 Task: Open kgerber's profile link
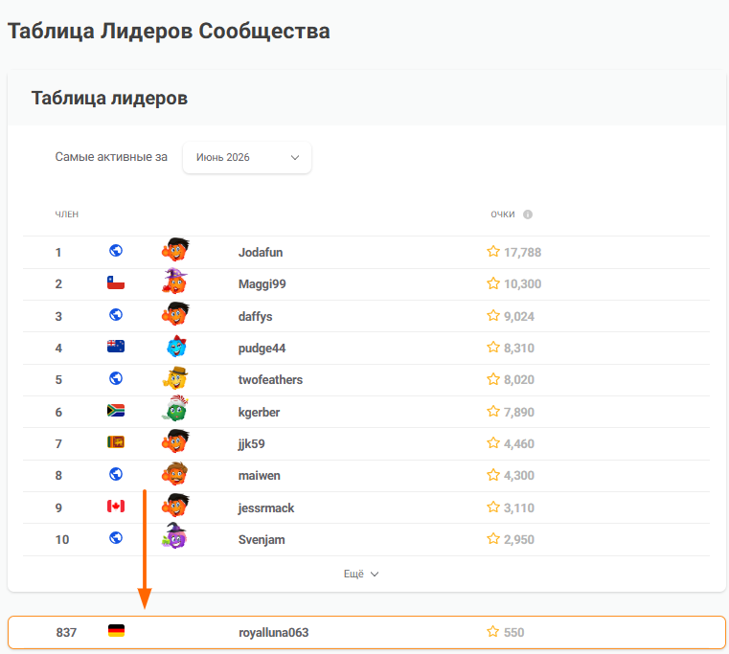point(259,413)
